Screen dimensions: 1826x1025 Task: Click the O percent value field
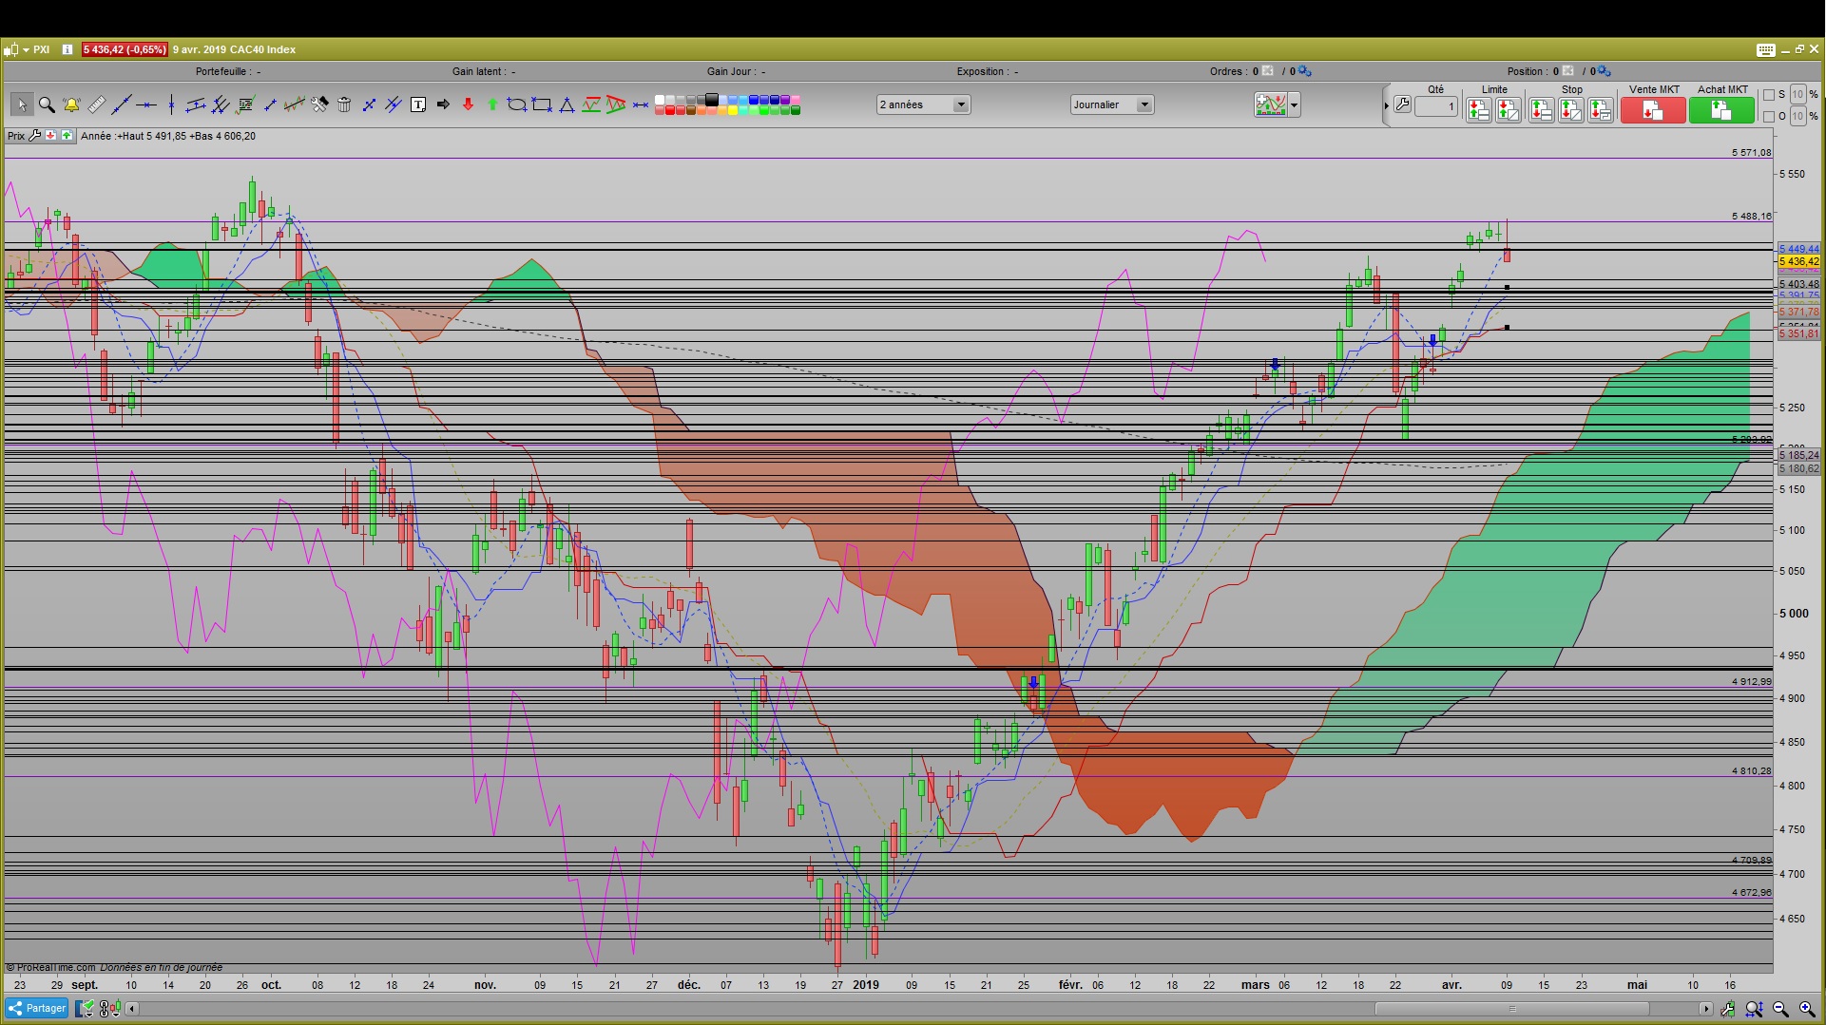tap(1797, 116)
